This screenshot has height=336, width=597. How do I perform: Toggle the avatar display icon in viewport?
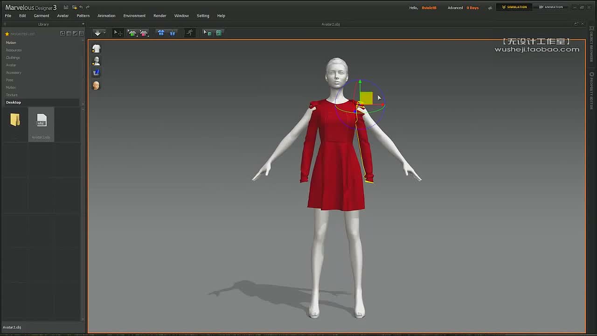96,61
